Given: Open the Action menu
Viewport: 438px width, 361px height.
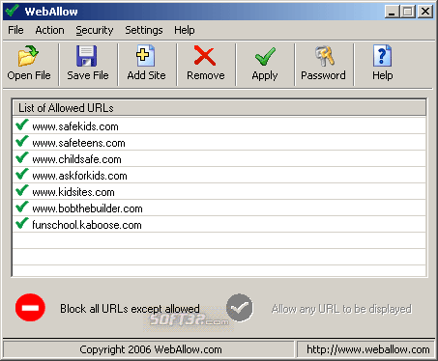Looking at the screenshot, I should pos(49,30).
